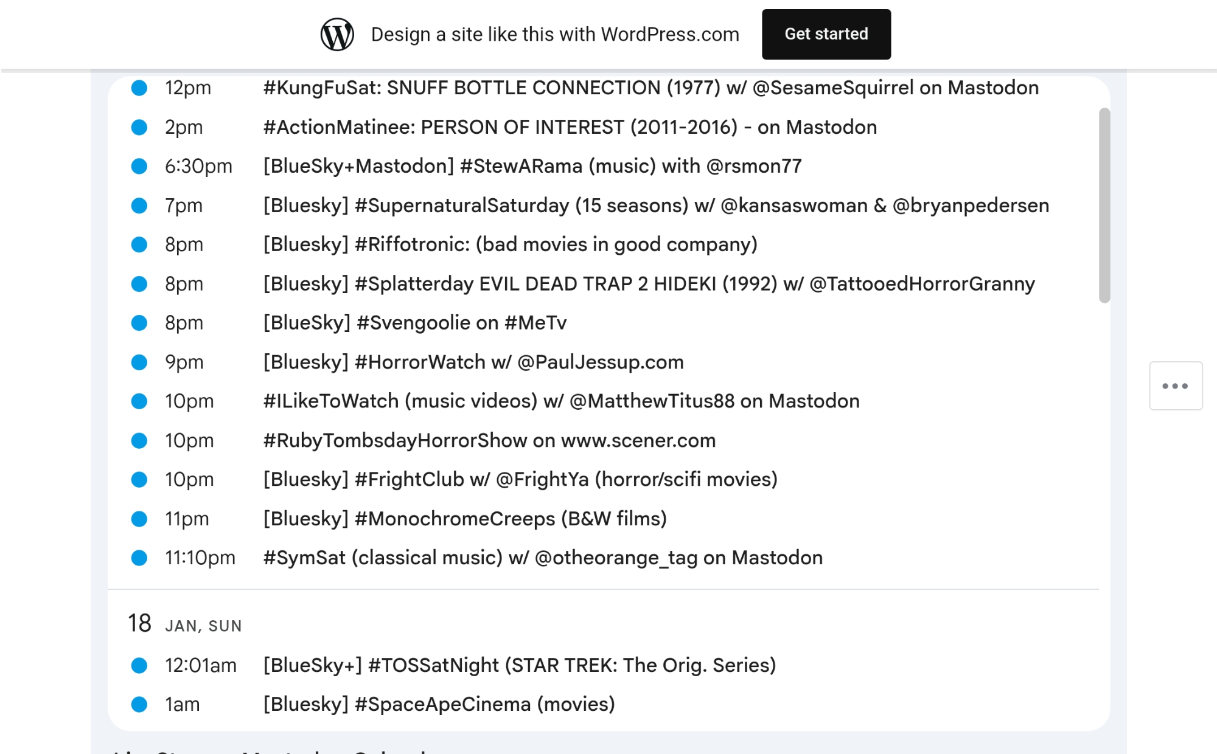The image size is (1217, 754).
Task: Click blue dot beside #StewARama event
Action: click(x=139, y=167)
